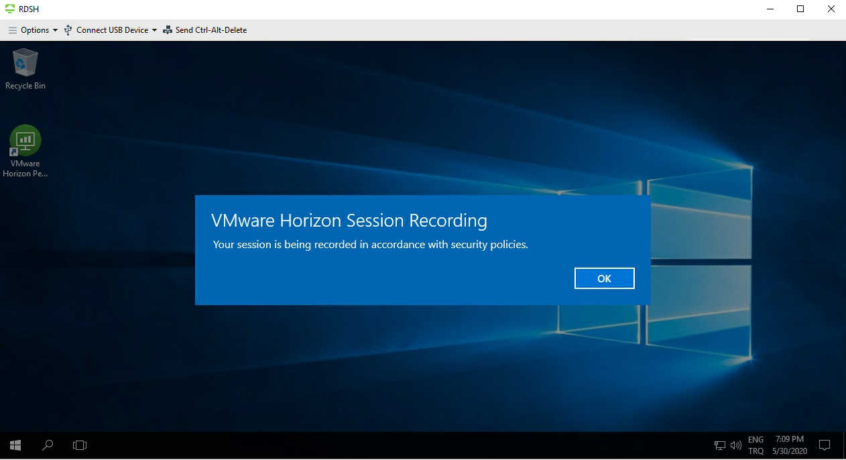The height and width of the screenshot is (460, 846).
Task: Open the volume speaker tray icon
Action: (x=736, y=445)
